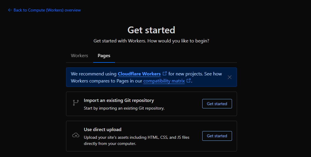Dismiss the Workers recommendation banner
The image size is (311, 157).
click(x=230, y=77)
